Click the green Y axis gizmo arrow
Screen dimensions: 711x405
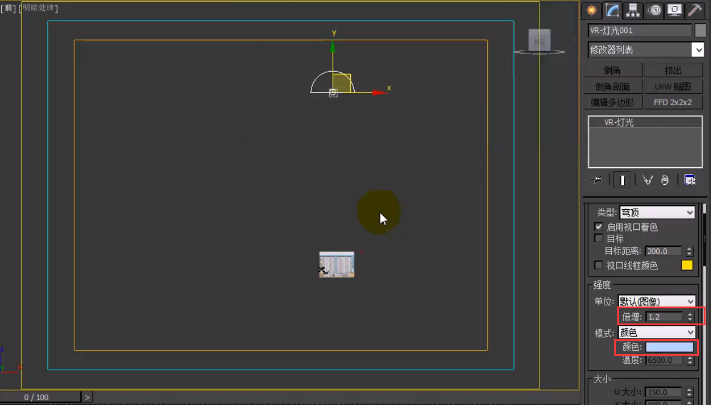pos(333,47)
